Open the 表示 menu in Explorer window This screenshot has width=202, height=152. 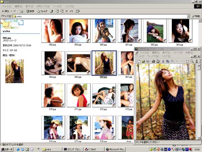(29, 6)
